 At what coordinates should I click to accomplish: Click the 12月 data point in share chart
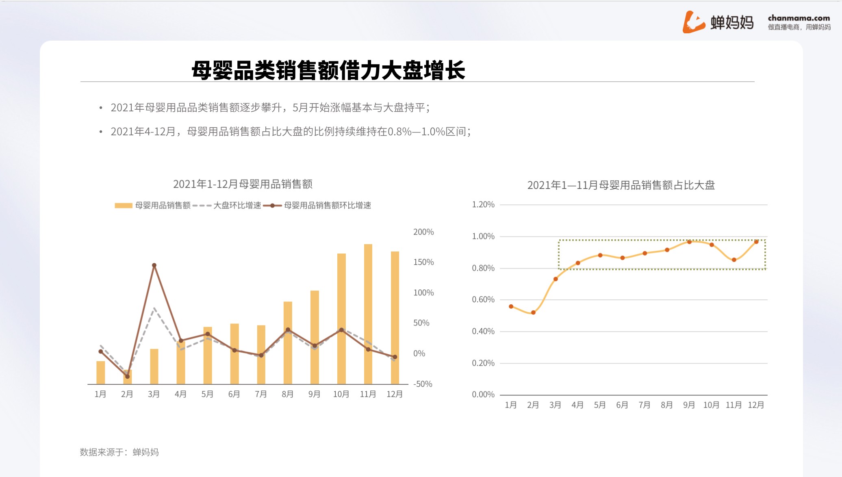(x=757, y=242)
